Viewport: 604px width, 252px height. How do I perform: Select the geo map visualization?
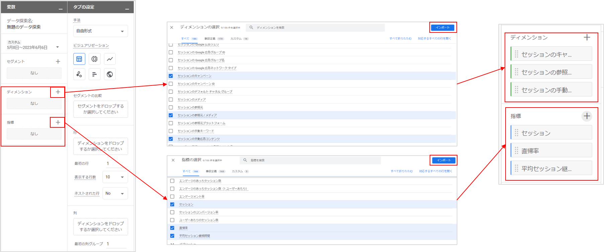110,74
